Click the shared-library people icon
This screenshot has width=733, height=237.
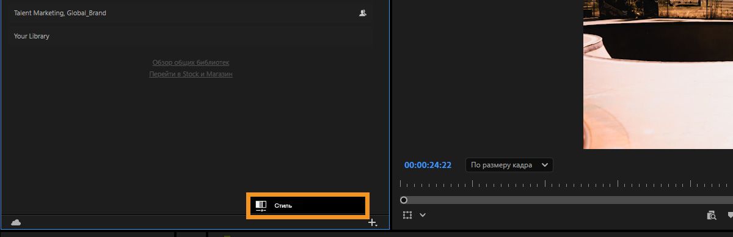click(x=363, y=13)
